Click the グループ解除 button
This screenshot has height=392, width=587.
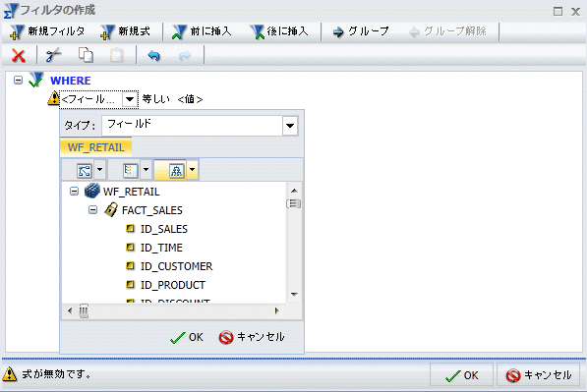[x=447, y=31]
